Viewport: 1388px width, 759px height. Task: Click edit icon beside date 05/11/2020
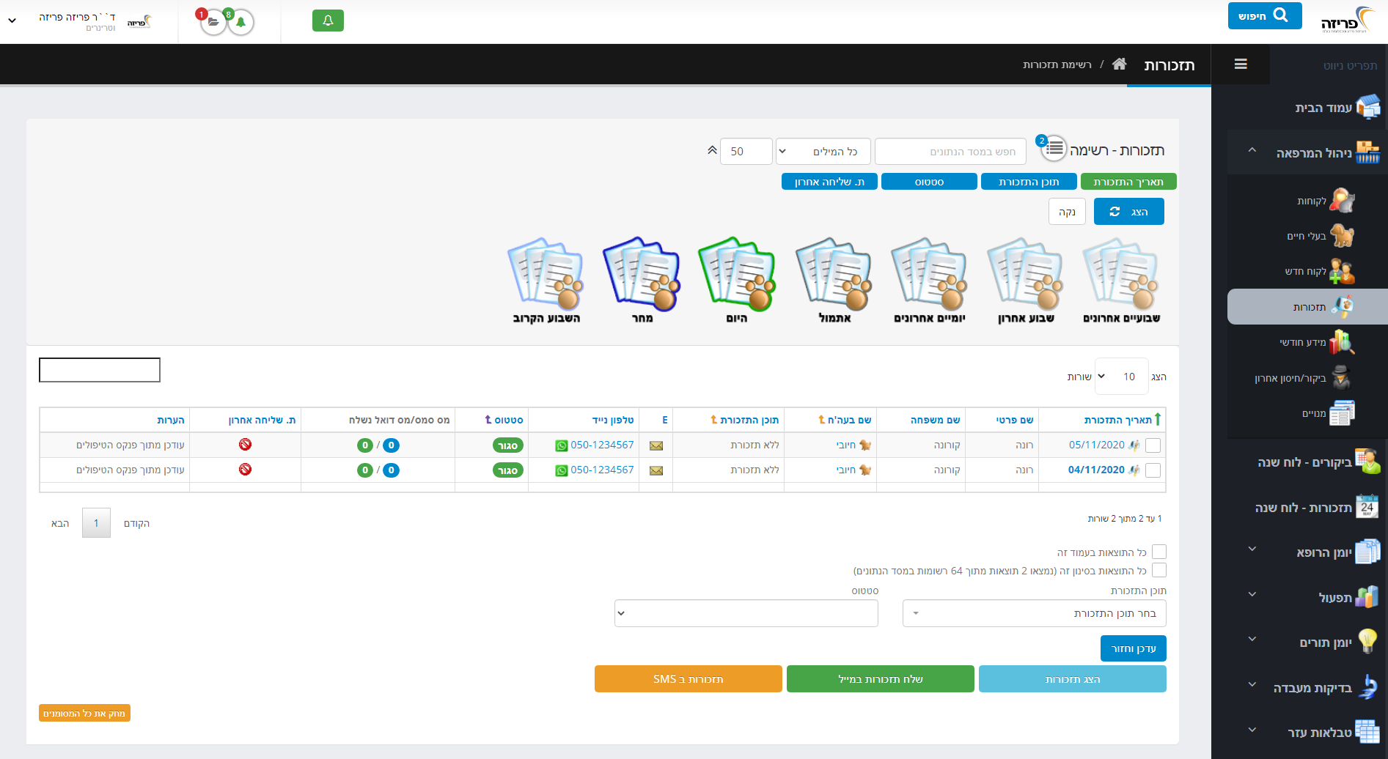(1134, 445)
